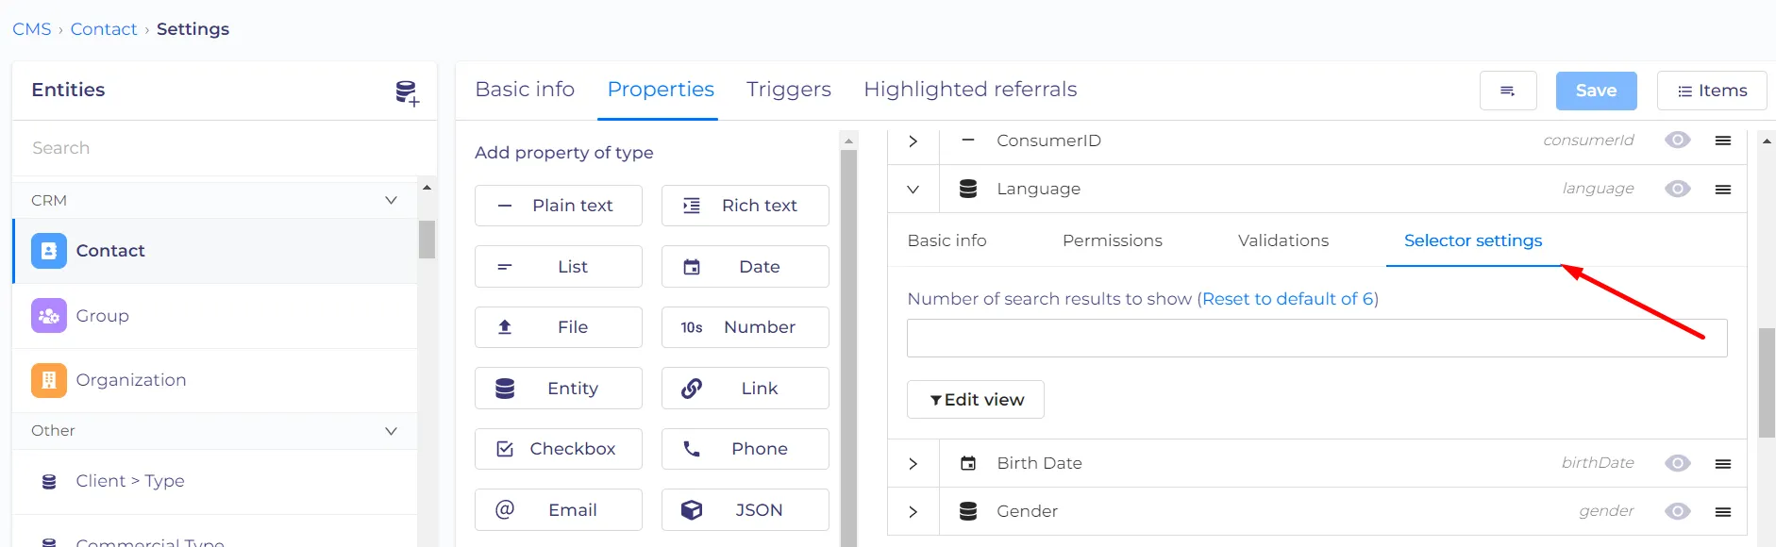
Task: Open the Validations tab for Language
Action: pyautogui.click(x=1283, y=240)
